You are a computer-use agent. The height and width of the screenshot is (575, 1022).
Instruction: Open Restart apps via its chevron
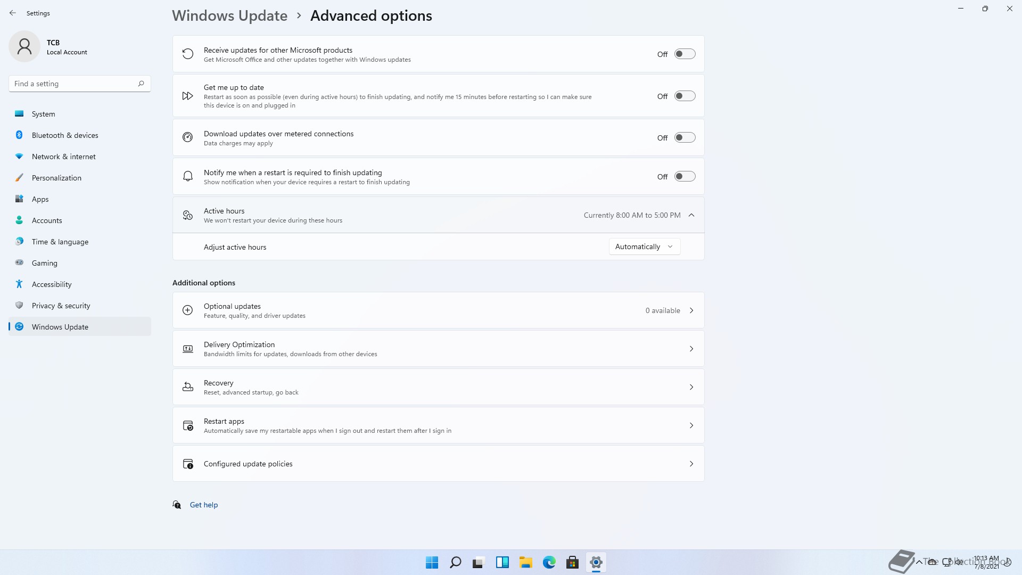[x=691, y=425]
